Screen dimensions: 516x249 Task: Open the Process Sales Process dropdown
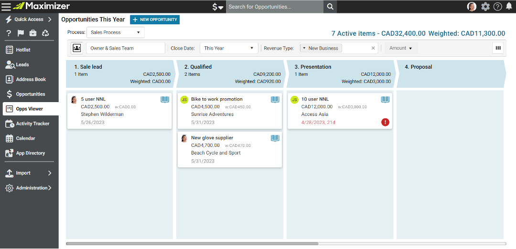coord(116,32)
